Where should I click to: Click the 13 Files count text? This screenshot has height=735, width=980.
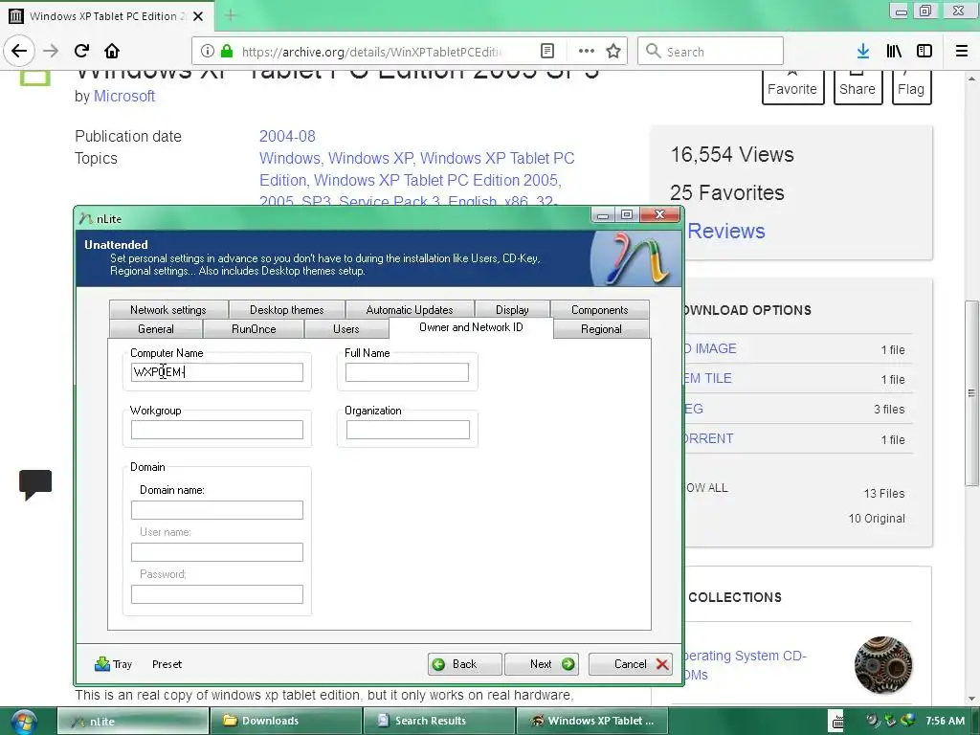pyautogui.click(x=883, y=493)
